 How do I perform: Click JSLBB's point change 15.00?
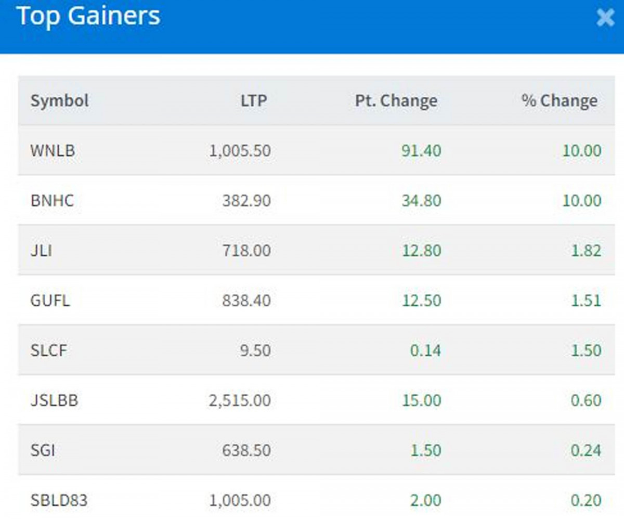tap(421, 400)
